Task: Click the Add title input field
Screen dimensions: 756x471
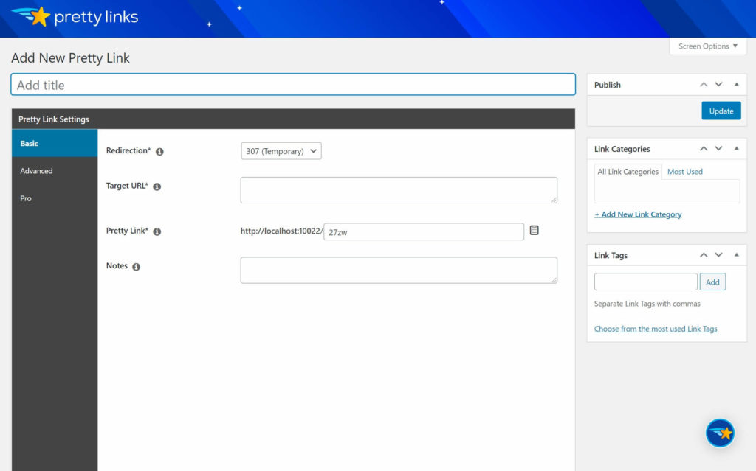Action: 293,84
